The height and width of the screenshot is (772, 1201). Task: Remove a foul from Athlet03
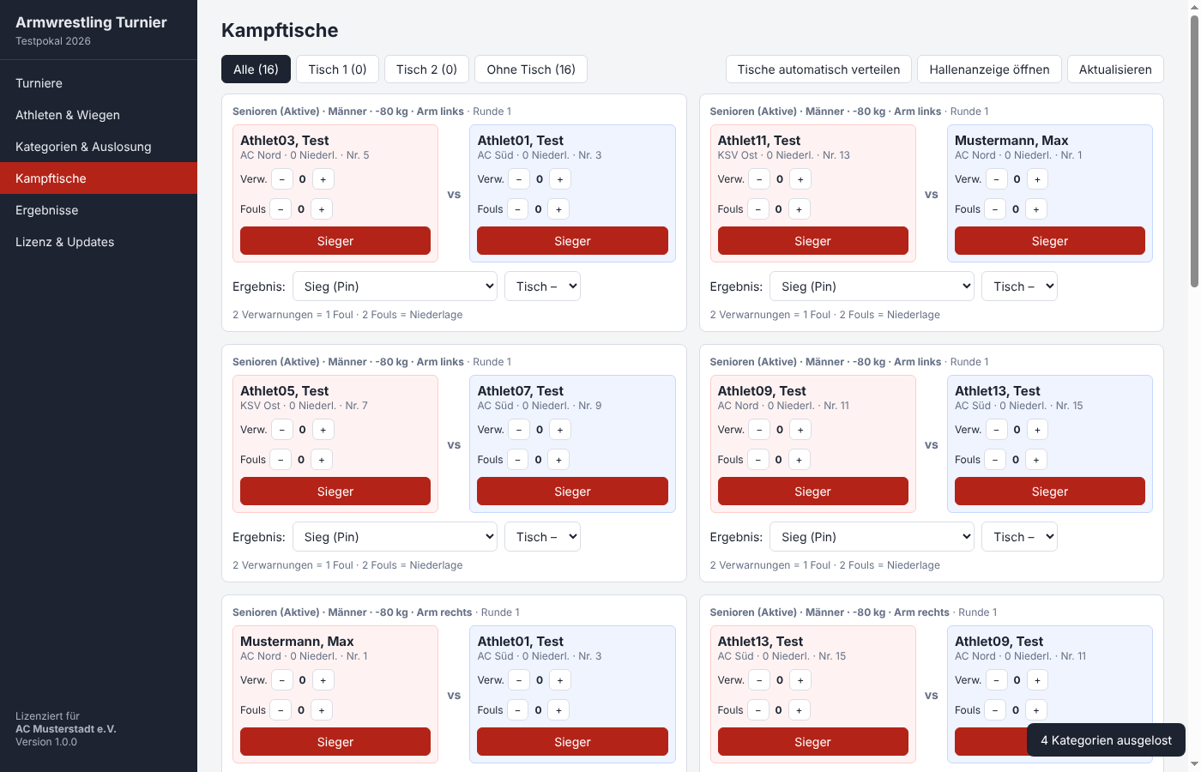pyautogui.click(x=281, y=209)
